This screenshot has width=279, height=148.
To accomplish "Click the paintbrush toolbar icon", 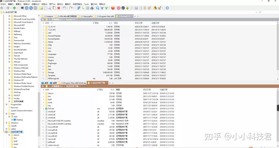I will pos(159,8).
